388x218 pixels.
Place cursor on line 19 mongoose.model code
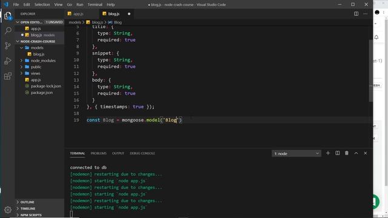pos(135,120)
